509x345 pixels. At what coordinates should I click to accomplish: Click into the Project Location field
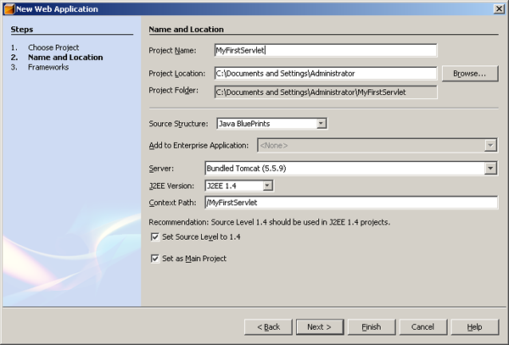tap(325, 74)
